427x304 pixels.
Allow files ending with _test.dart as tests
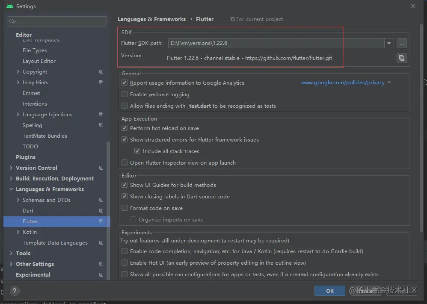(125, 106)
